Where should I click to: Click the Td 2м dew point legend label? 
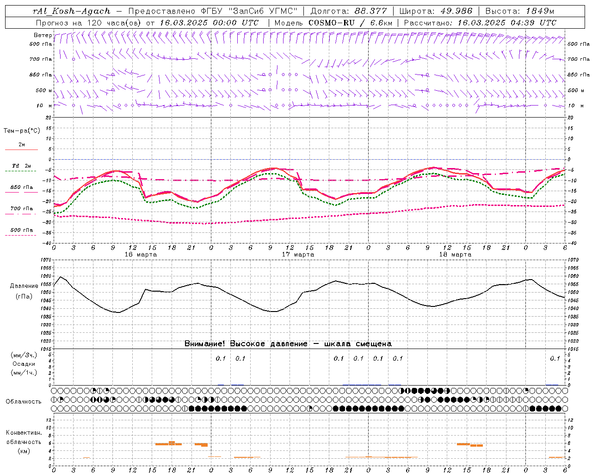[21, 166]
